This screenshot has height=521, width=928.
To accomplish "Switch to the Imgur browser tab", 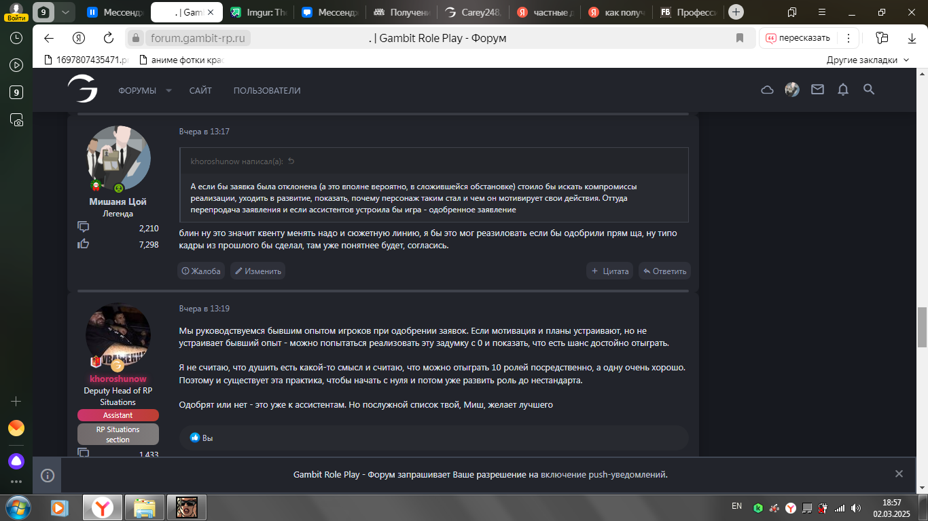I will click(x=258, y=12).
